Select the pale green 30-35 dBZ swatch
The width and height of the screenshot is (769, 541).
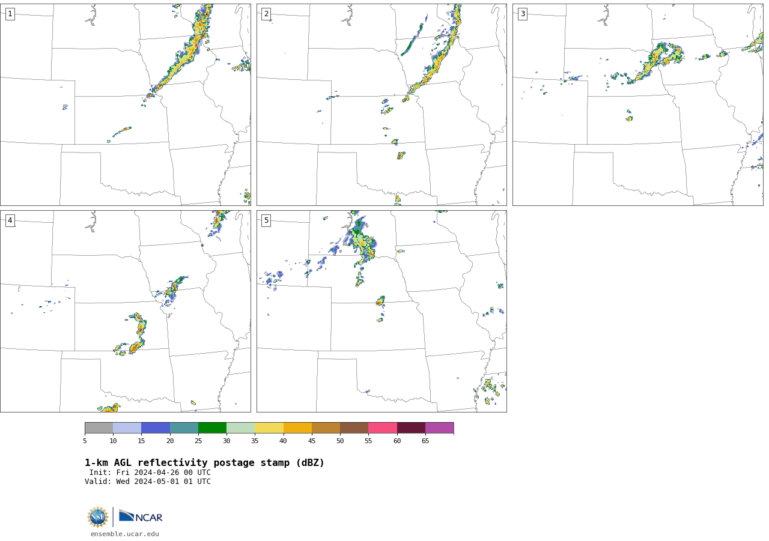(x=241, y=428)
